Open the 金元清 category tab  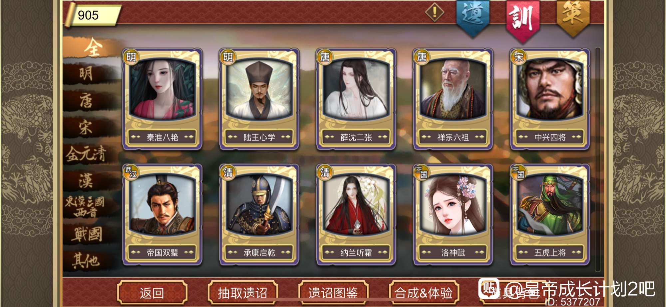[87, 154]
